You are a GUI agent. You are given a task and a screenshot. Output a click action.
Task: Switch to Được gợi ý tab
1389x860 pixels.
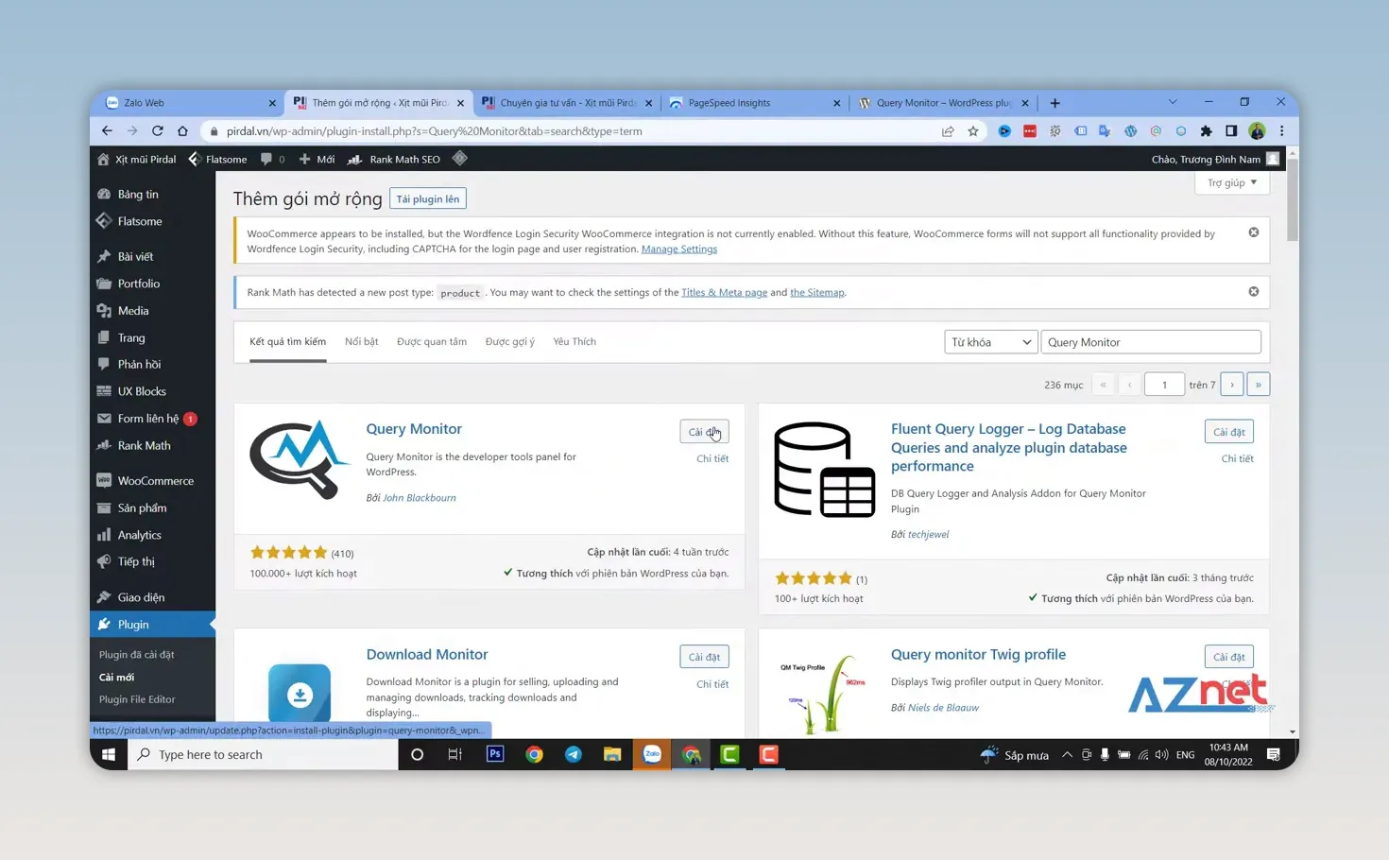coord(510,341)
